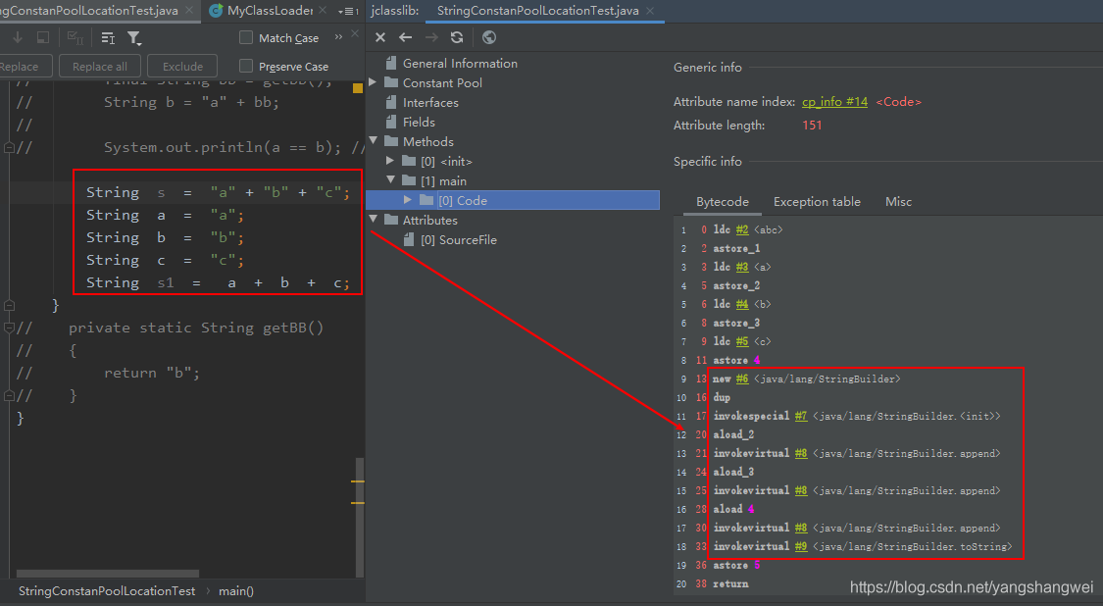Follow the cp_info #14 link
Image resolution: width=1103 pixels, height=606 pixels.
833,101
